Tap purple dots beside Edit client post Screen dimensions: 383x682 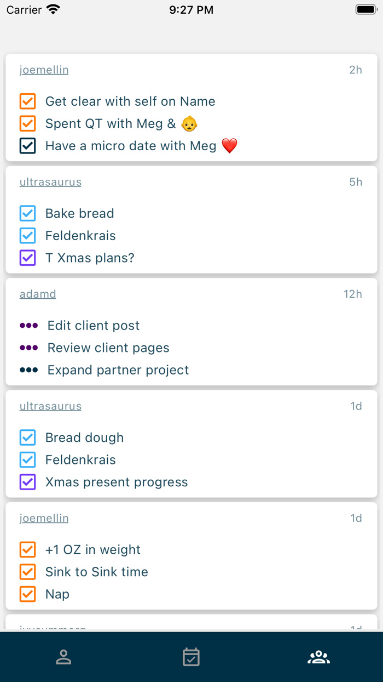click(29, 326)
